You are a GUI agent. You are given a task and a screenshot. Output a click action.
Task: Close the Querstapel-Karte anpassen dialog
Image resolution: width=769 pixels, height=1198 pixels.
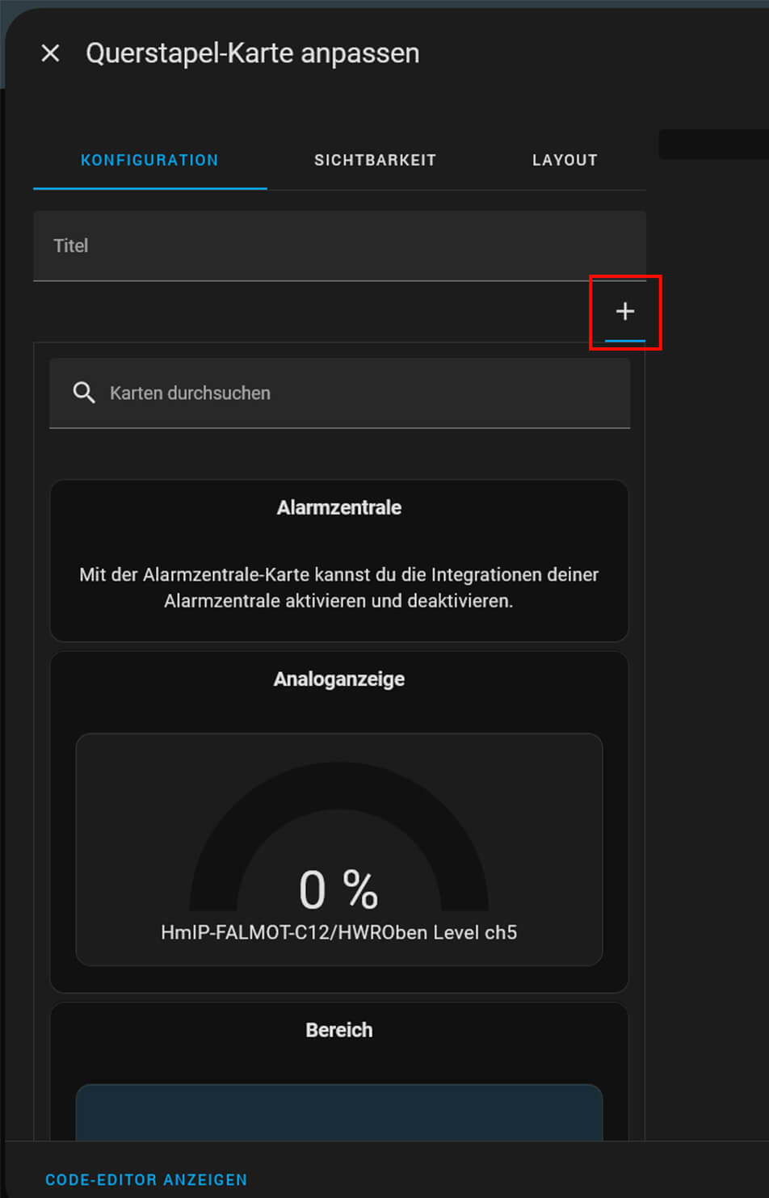50,53
